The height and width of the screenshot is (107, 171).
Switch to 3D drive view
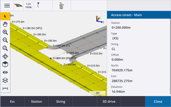click(109, 102)
